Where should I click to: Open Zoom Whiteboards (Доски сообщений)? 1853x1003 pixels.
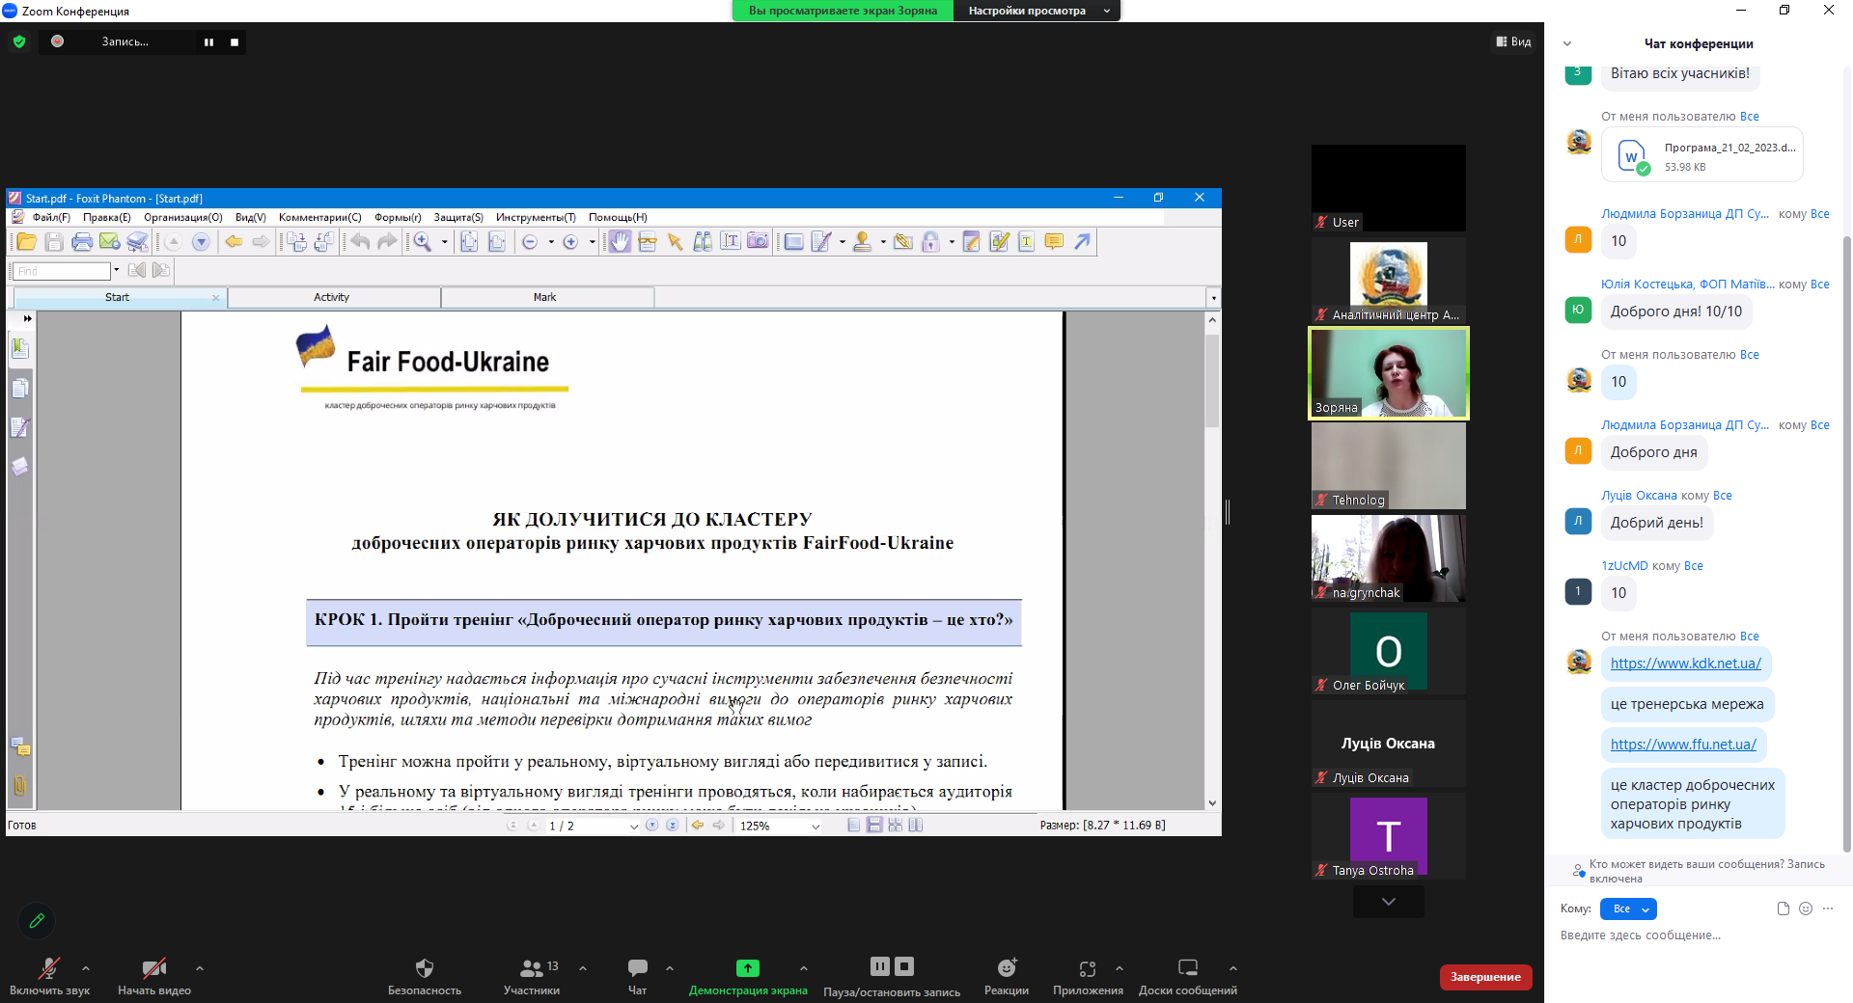coord(1188,976)
